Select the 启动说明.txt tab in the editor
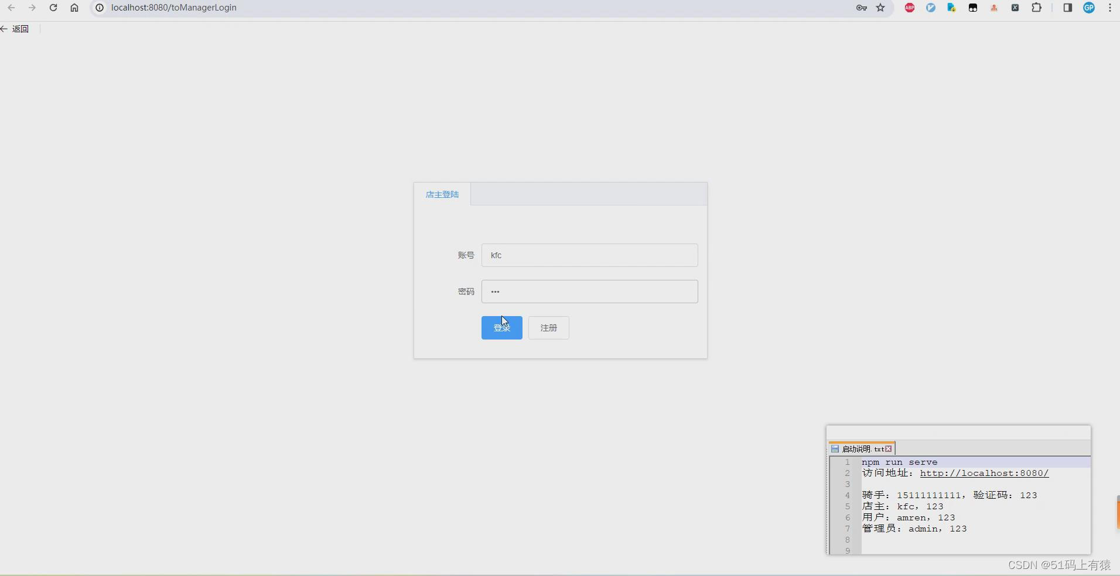1120x576 pixels. pyautogui.click(x=862, y=449)
